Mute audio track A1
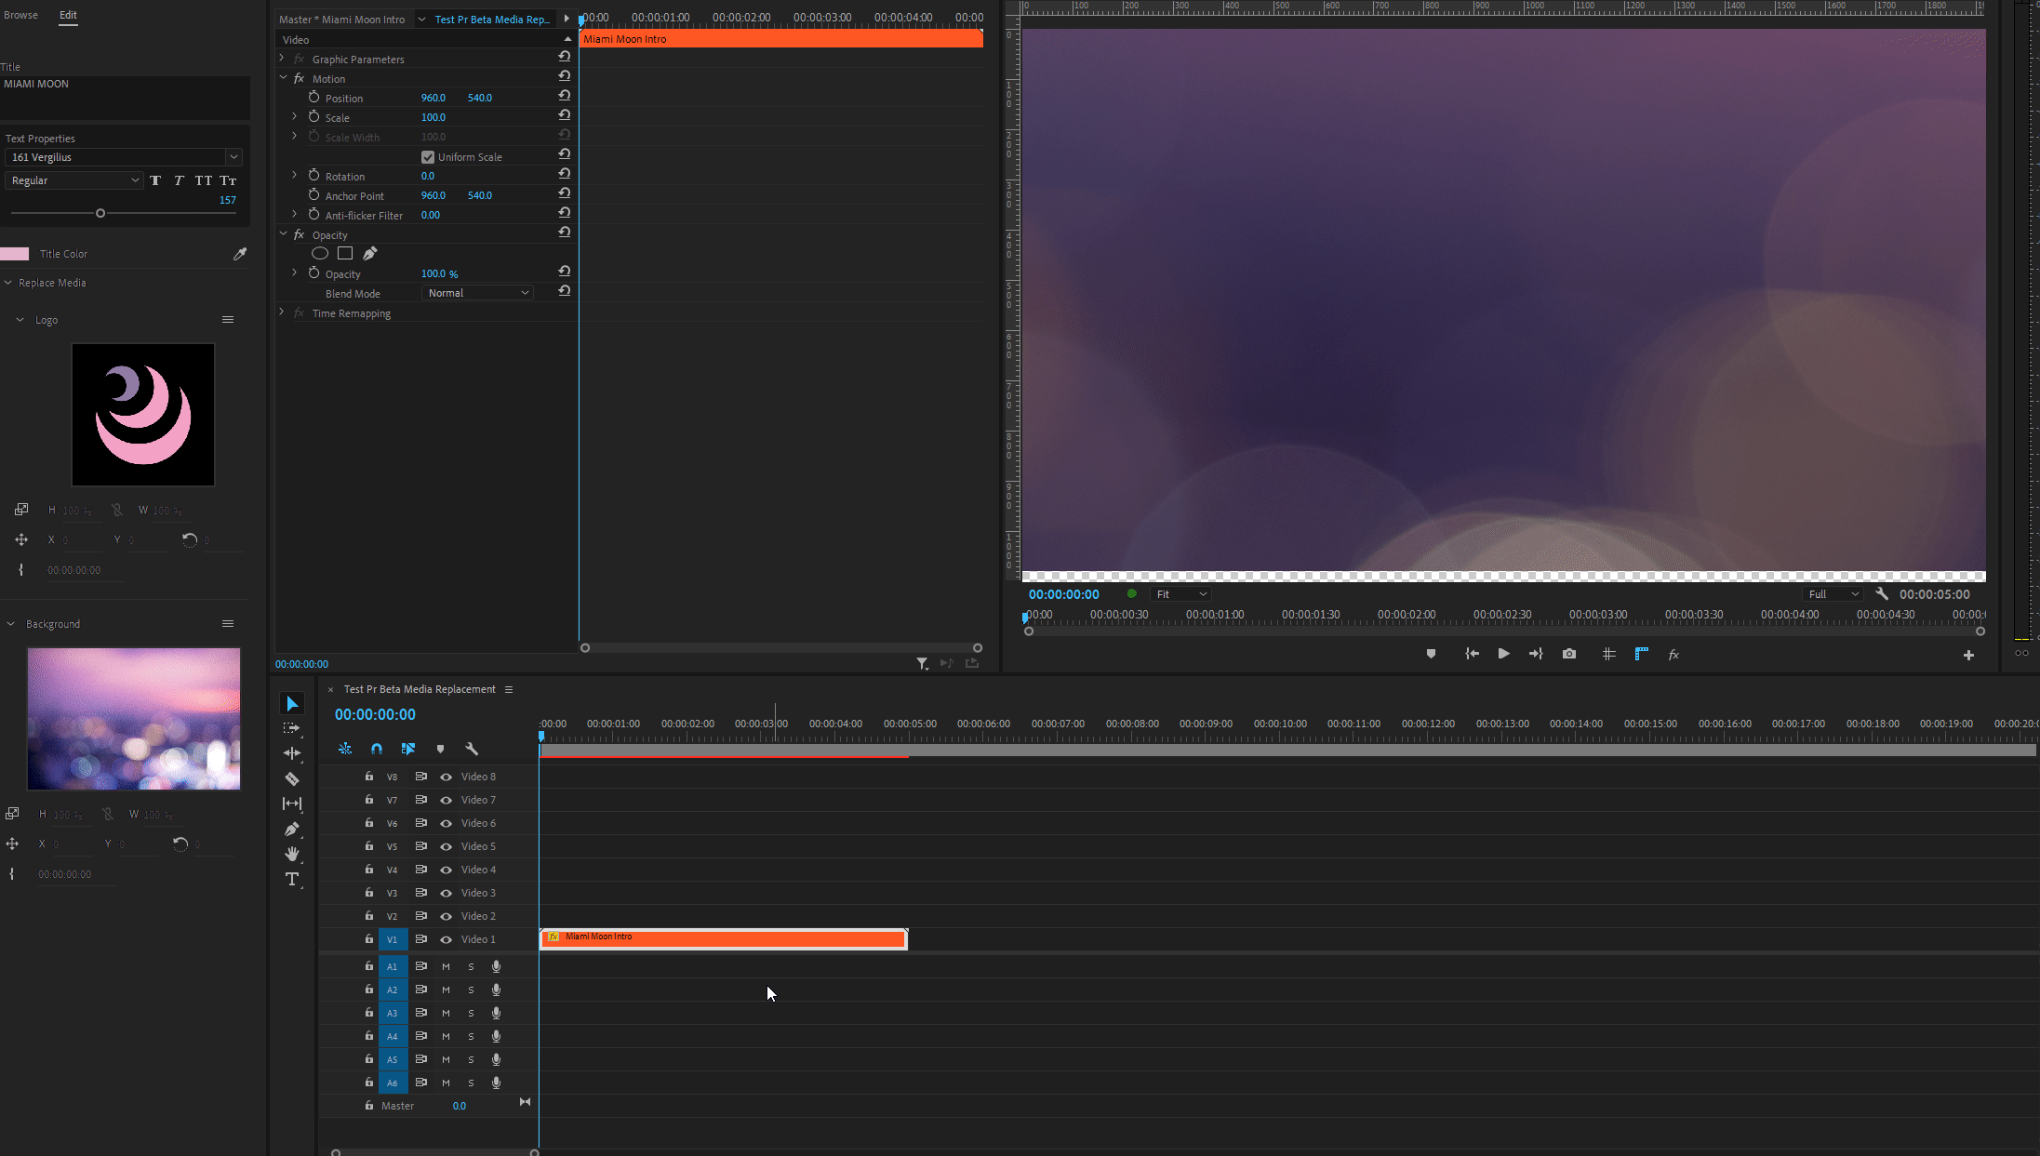 pyautogui.click(x=446, y=966)
